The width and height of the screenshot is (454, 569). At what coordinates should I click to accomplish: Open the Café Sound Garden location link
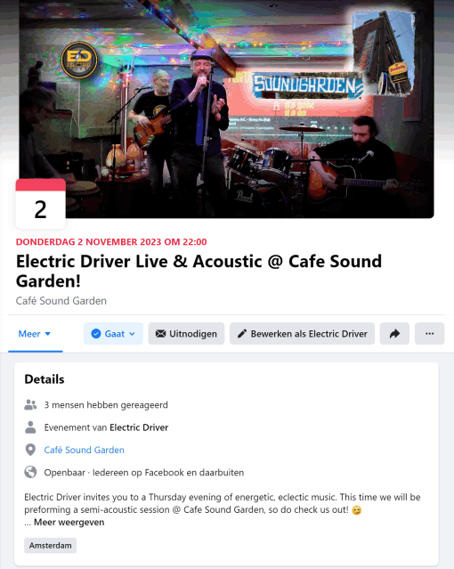pyautogui.click(x=85, y=450)
